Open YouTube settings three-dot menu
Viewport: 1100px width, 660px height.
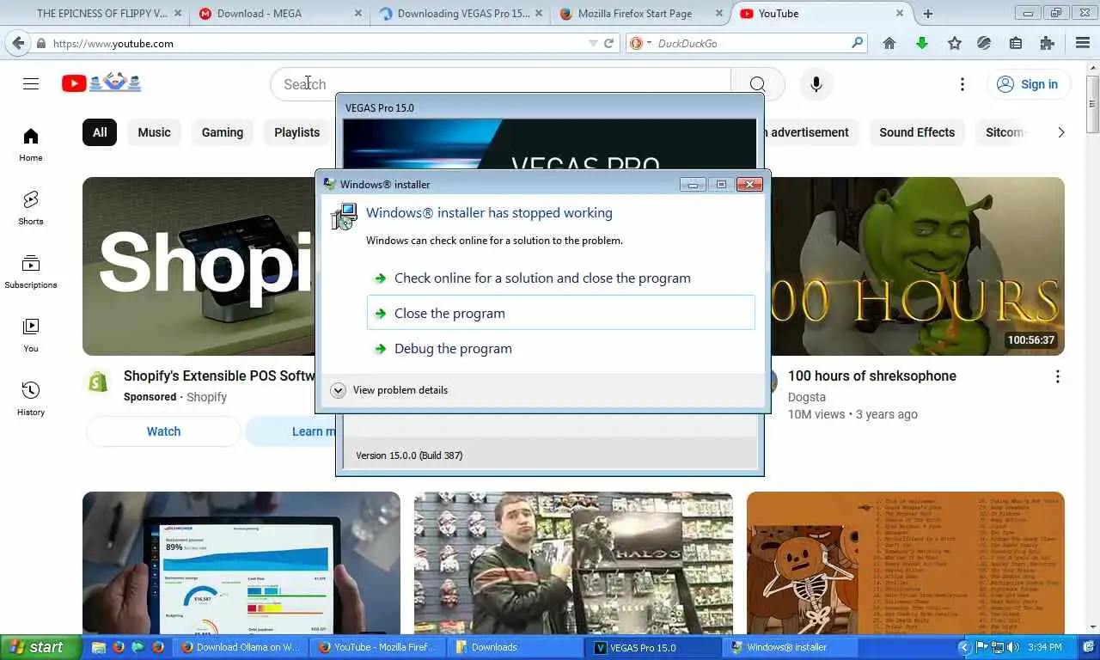(x=962, y=84)
